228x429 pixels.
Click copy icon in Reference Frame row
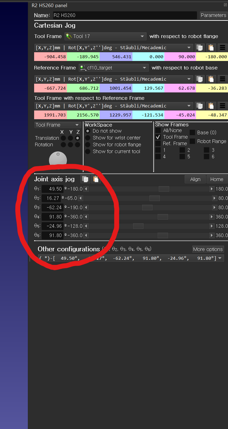point(200,79)
